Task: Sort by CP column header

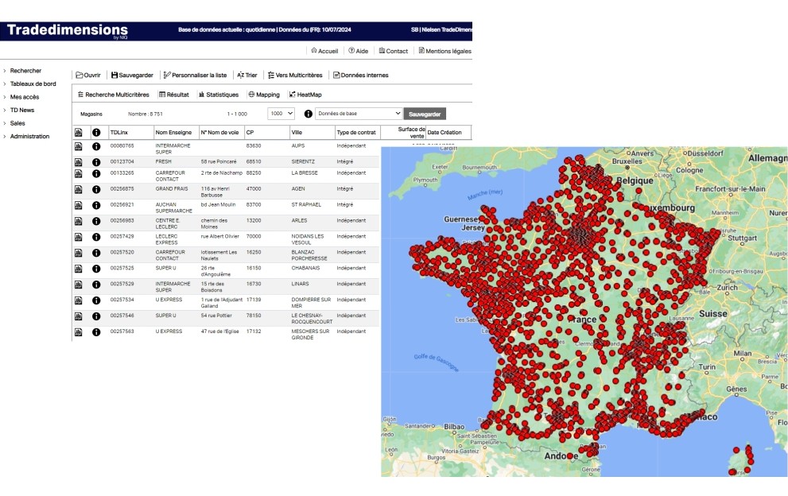Action: coord(250,133)
